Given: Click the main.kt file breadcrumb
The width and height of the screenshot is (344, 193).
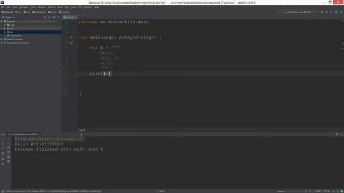Looking at the screenshot, I should tap(64, 12).
